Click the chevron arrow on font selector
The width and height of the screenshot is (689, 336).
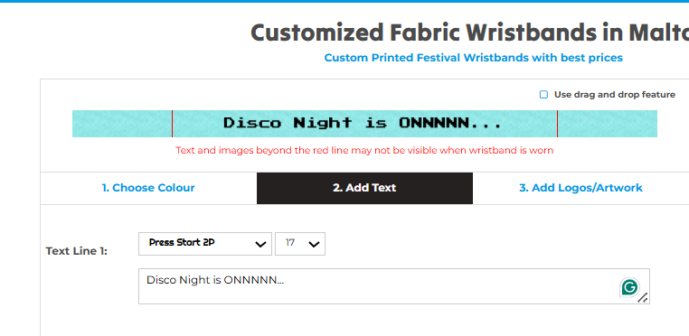[x=260, y=244]
